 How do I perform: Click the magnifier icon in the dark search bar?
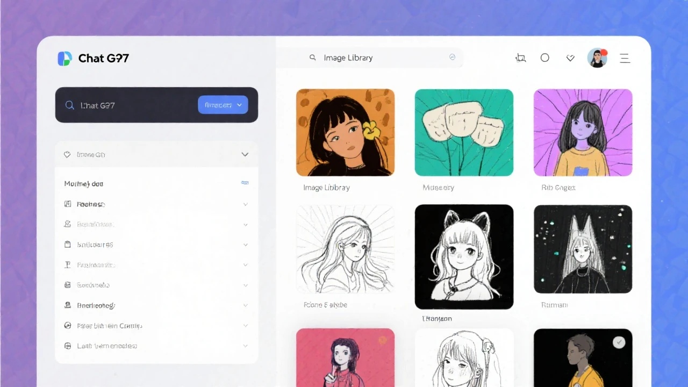click(x=69, y=105)
